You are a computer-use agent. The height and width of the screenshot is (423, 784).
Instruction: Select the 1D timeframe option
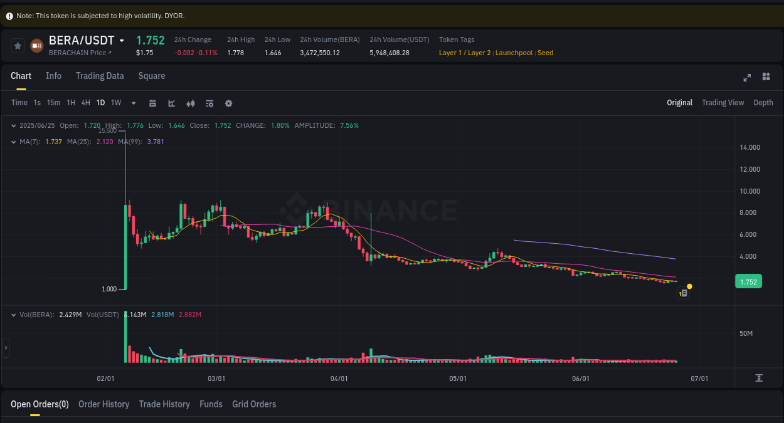tap(100, 103)
